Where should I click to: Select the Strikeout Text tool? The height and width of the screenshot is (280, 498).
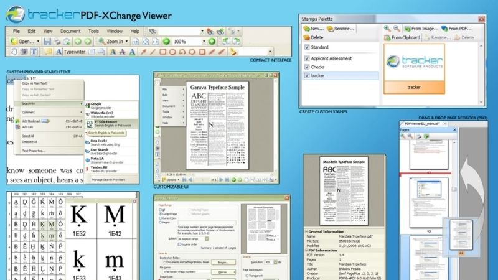tap(122, 52)
